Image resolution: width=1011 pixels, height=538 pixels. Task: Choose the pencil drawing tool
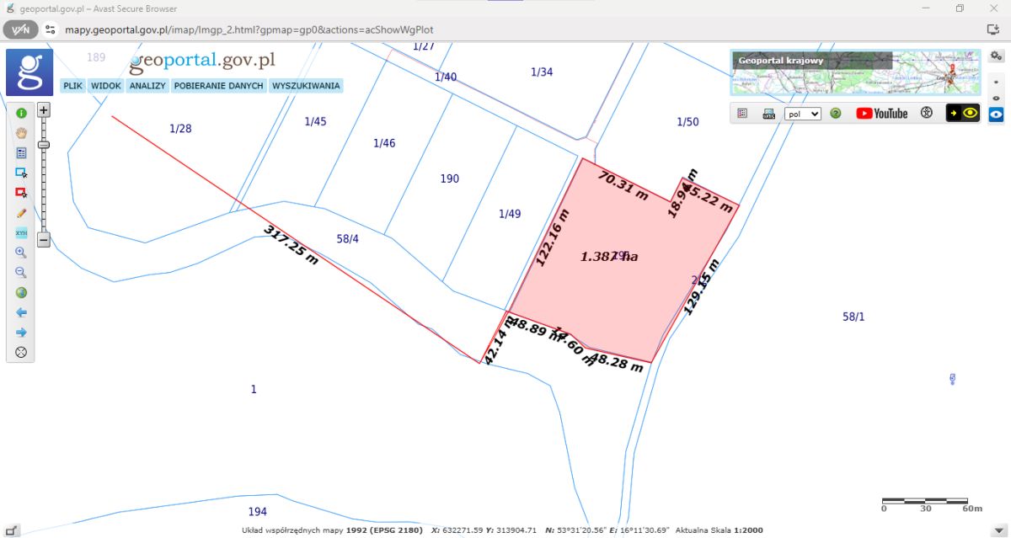21,212
